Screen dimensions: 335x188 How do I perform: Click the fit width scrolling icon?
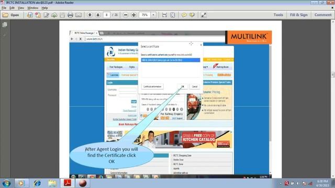[x=164, y=15]
